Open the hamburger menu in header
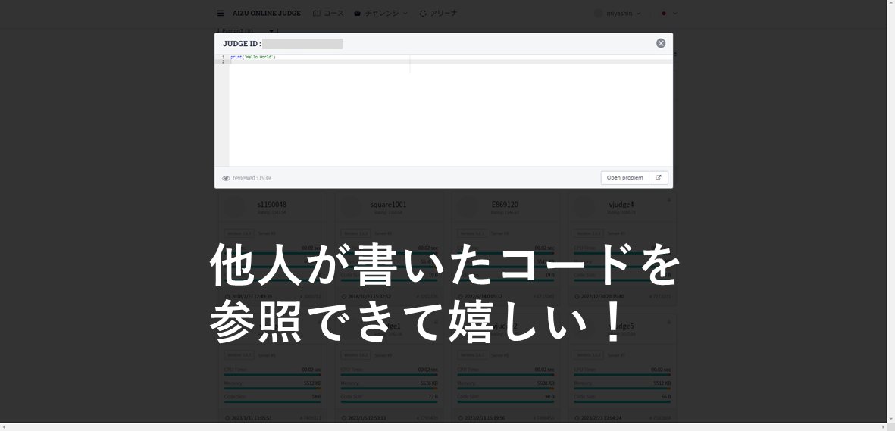 (x=221, y=13)
